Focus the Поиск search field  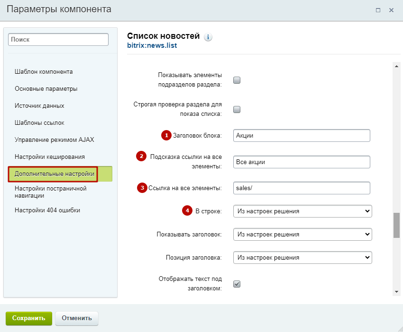[x=58, y=39]
